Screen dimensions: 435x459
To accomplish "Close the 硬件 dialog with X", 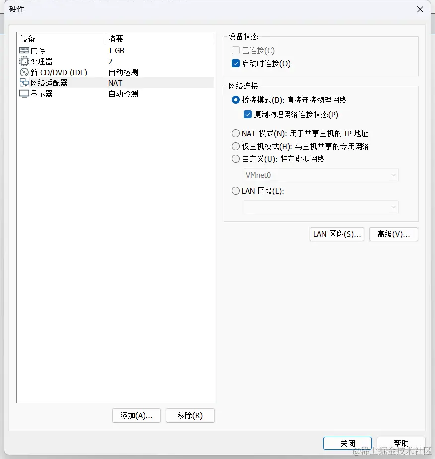I will coord(420,9).
